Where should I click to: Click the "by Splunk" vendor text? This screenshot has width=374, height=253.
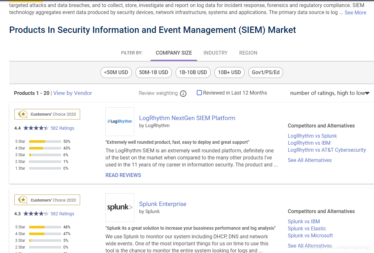point(149,211)
